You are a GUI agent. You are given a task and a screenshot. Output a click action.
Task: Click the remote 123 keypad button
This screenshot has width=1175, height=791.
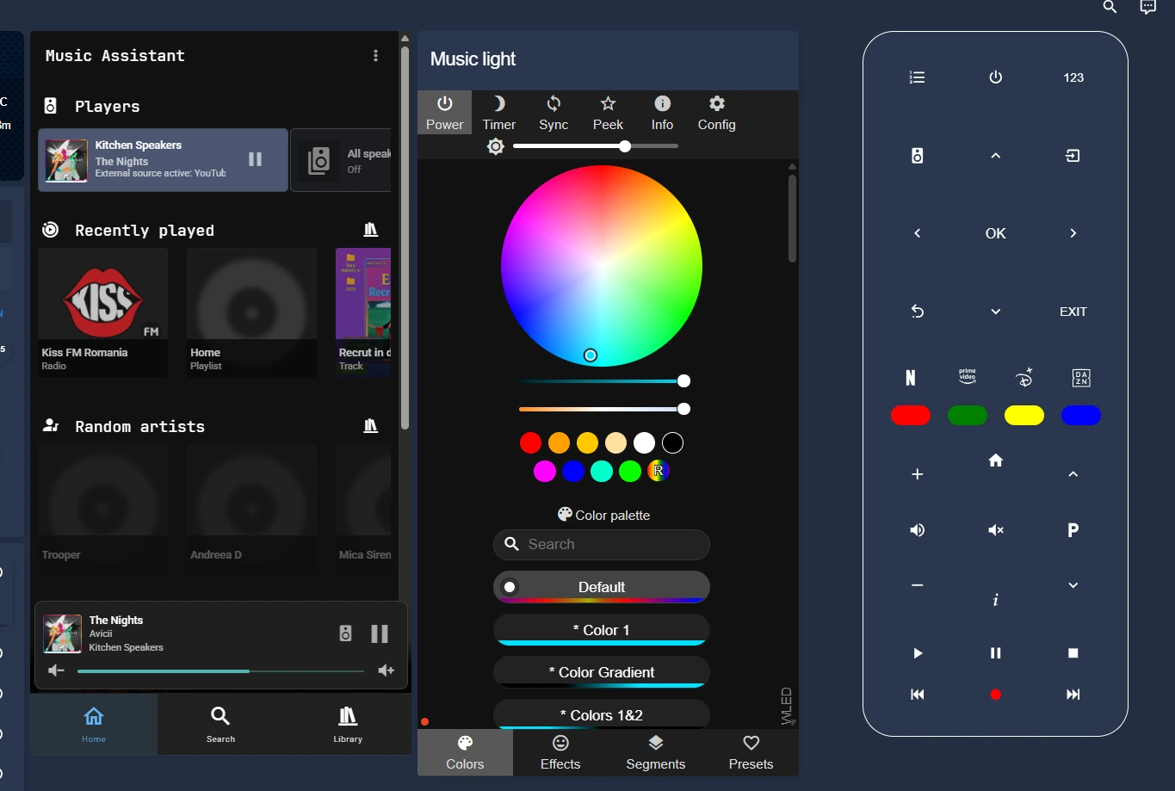pos(1073,77)
